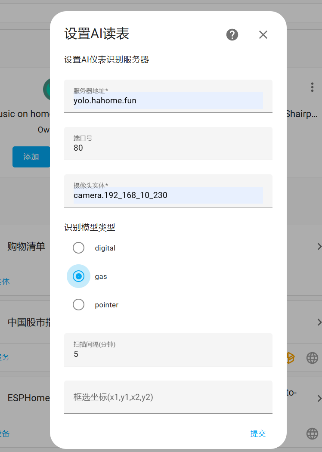Close the 设置AI读表 dialog

coord(263,35)
